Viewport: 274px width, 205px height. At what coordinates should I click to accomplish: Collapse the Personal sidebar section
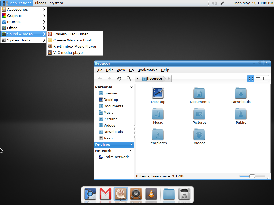pos(131,87)
